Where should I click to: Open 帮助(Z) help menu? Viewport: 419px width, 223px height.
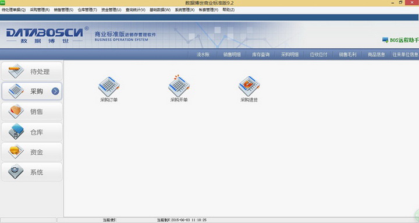point(229,10)
